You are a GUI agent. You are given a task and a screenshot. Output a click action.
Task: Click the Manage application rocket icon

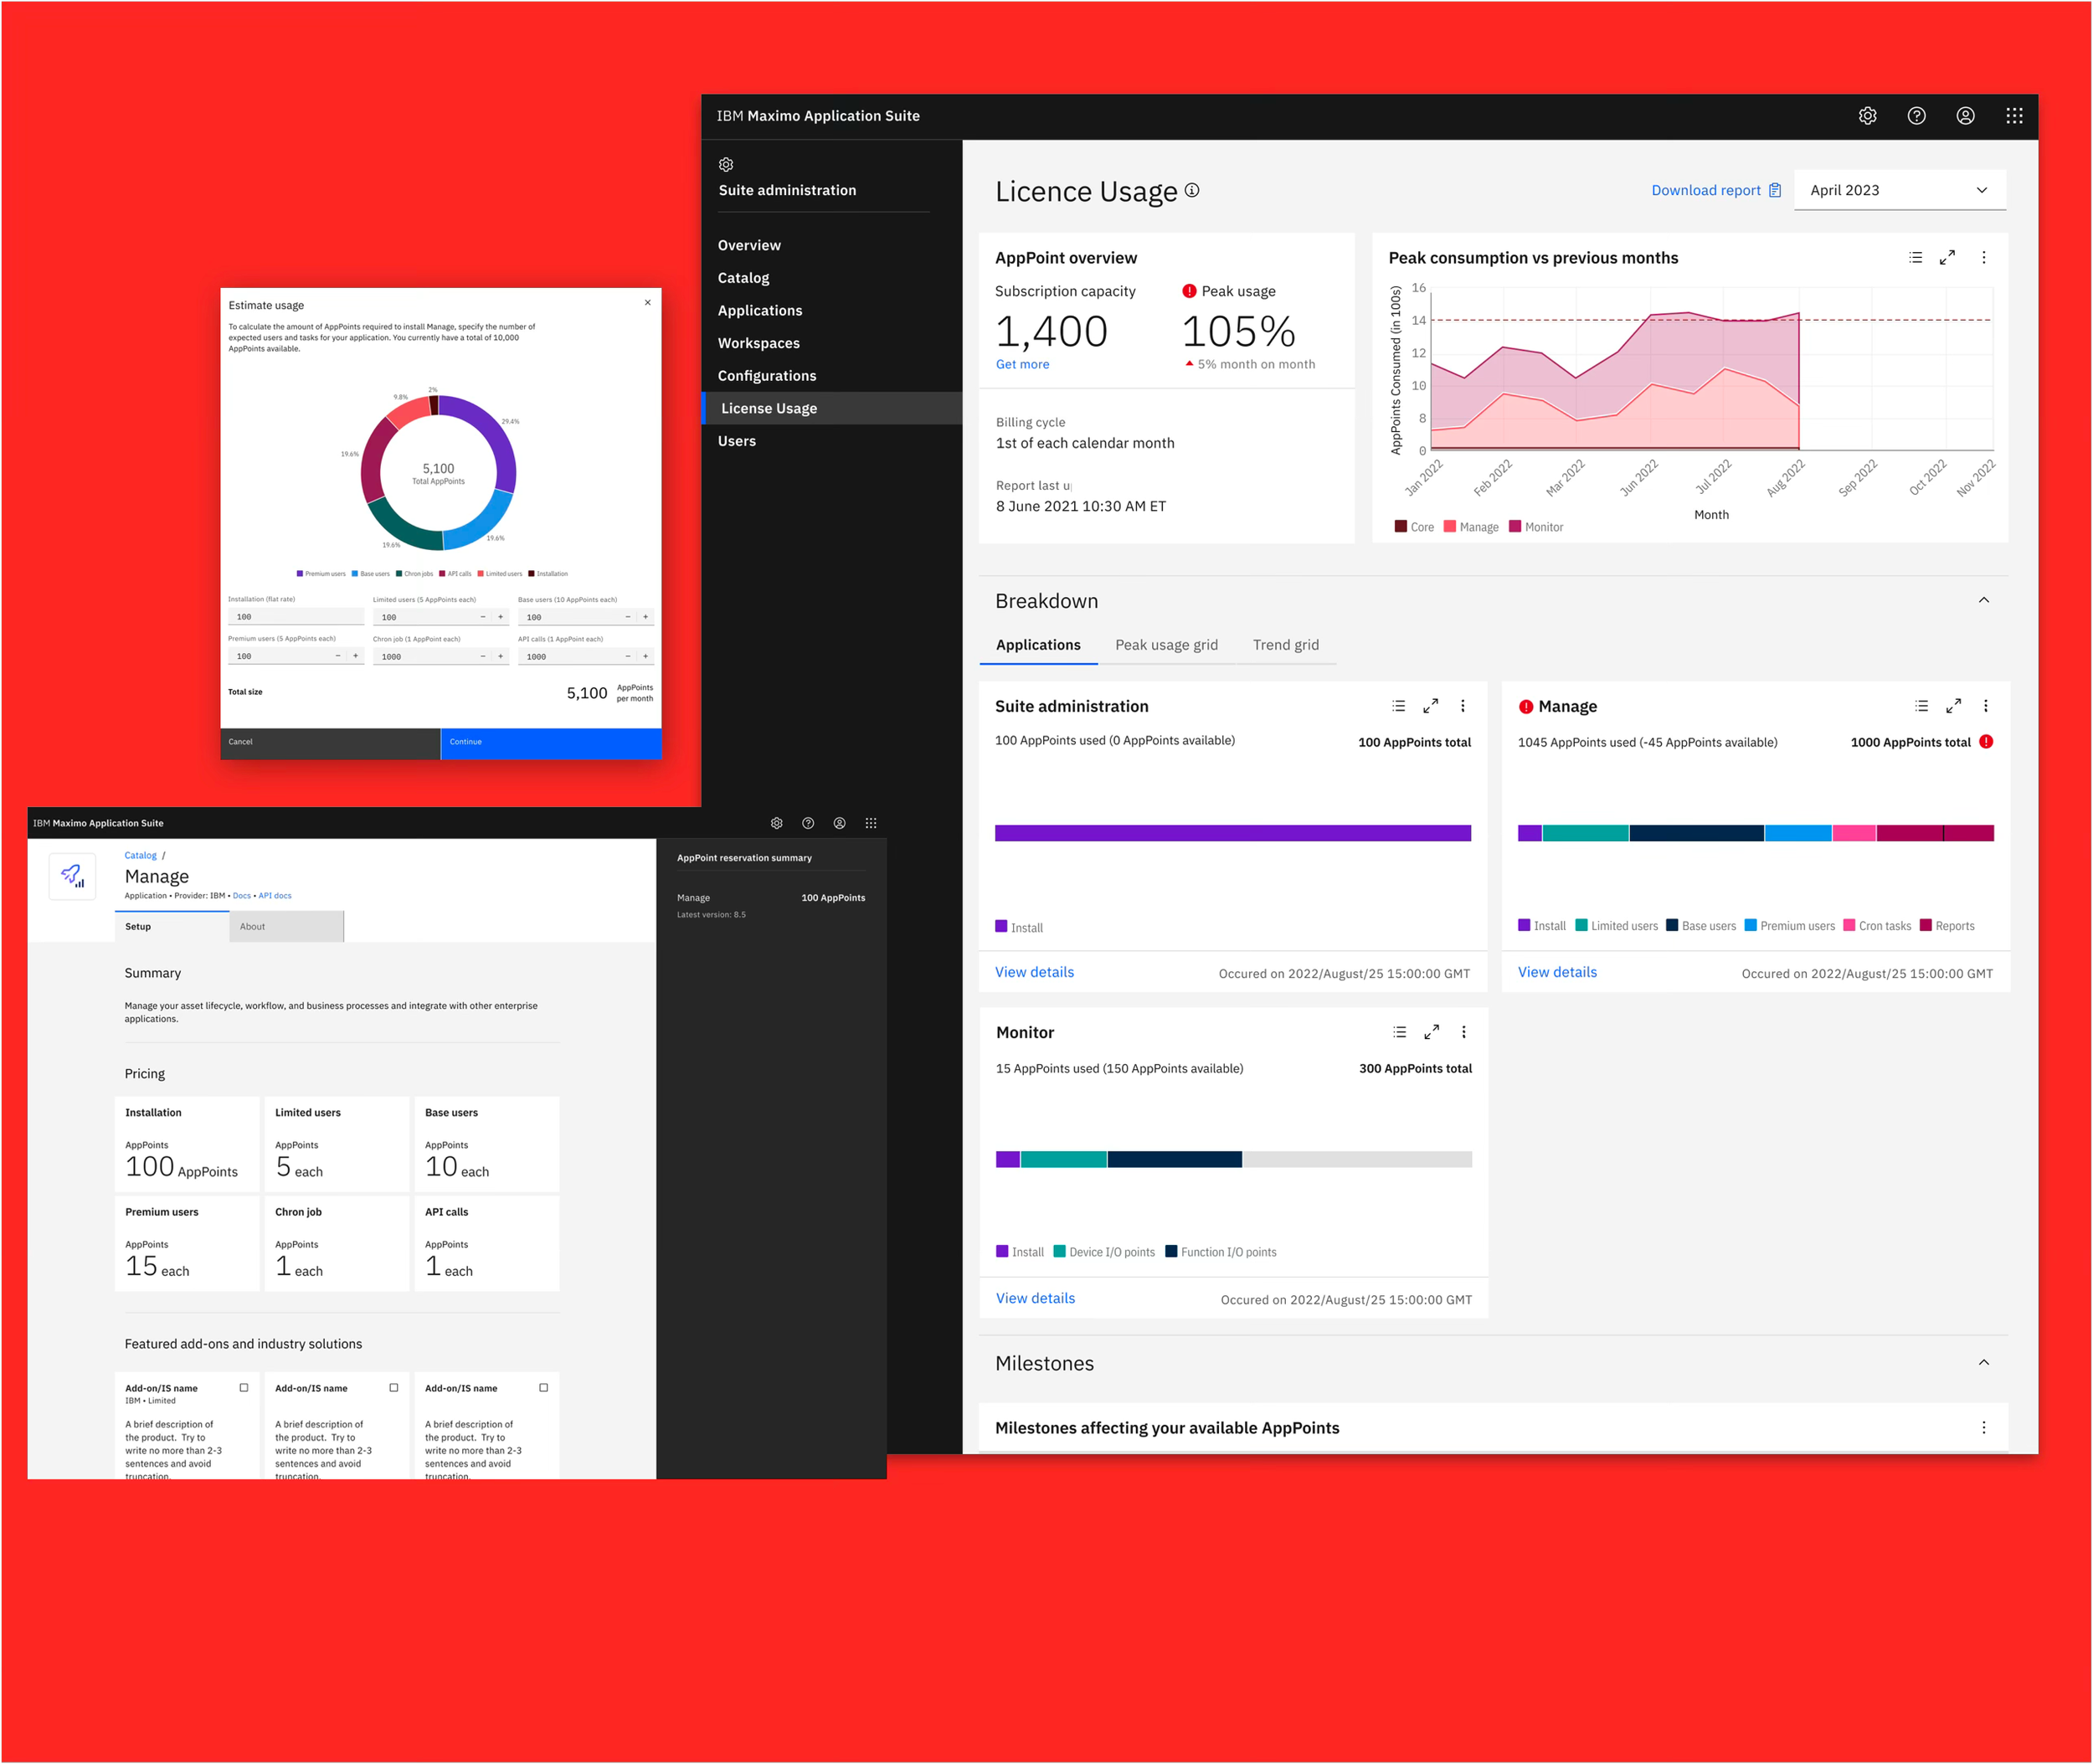[72, 875]
